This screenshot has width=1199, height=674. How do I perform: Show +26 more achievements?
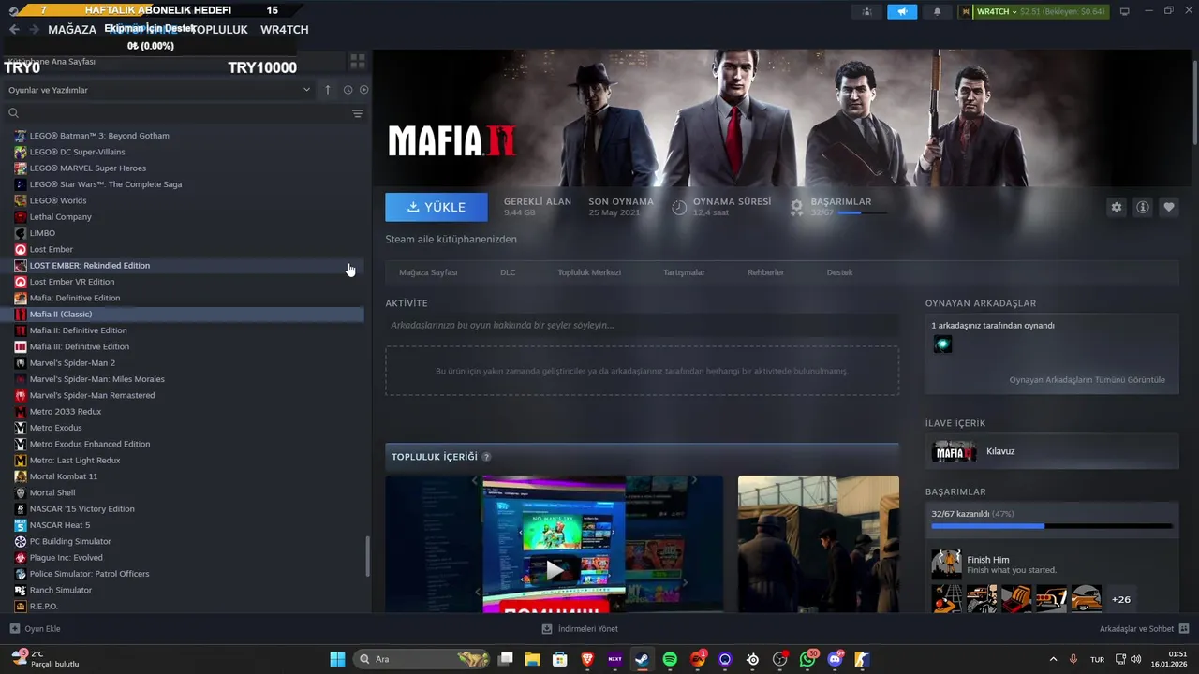(1120, 599)
